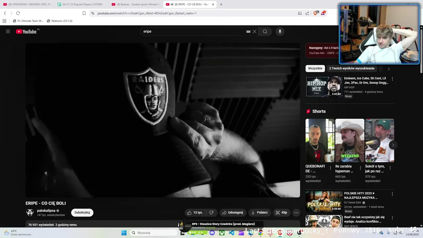This screenshot has width=423, height=238.
Task: Open the YouTube hamburger guide menu
Action: (x=8, y=31)
